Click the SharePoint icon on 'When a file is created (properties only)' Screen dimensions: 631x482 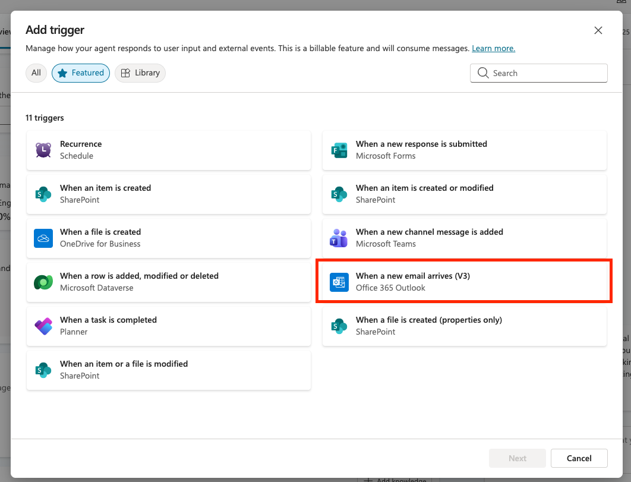tap(339, 326)
